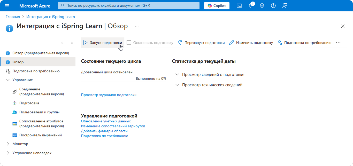Open the feedback icon in header

tap(285, 6)
